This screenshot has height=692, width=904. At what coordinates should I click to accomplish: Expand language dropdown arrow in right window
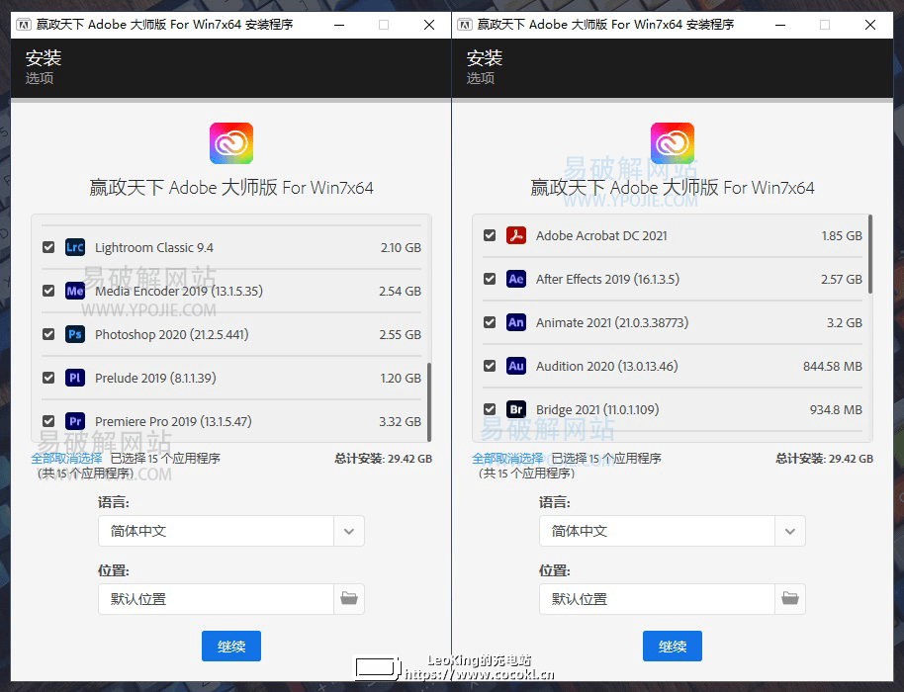coord(790,531)
